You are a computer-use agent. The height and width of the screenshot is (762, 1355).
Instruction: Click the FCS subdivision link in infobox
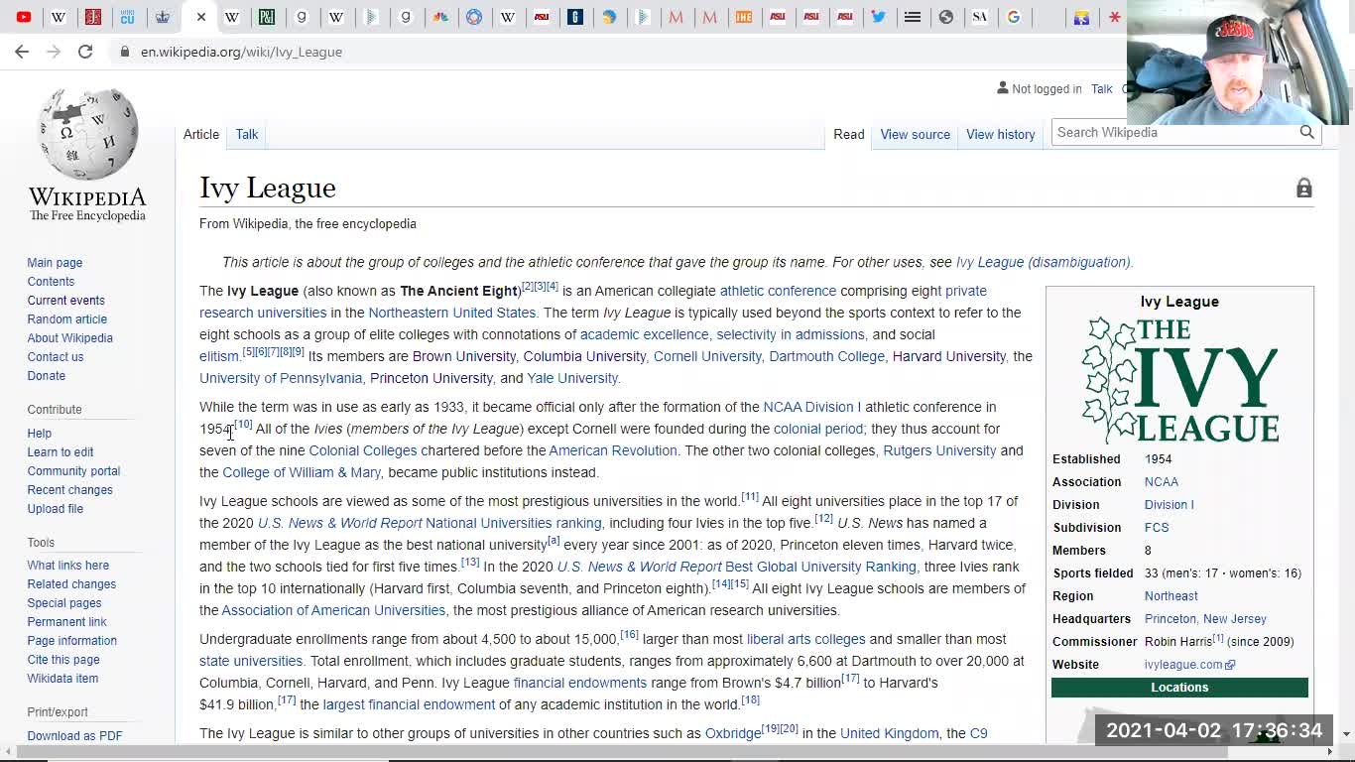coord(1157,528)
